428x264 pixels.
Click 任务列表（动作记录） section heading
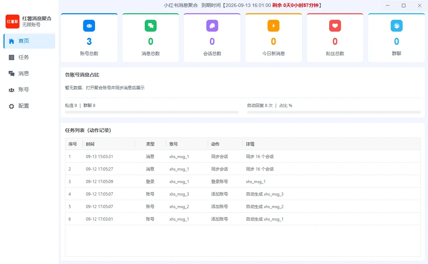coord(88,130)
